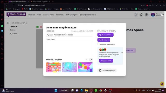Click the Telegram icon in browser sidebar
Screen dimensions: 166x93
2,31
